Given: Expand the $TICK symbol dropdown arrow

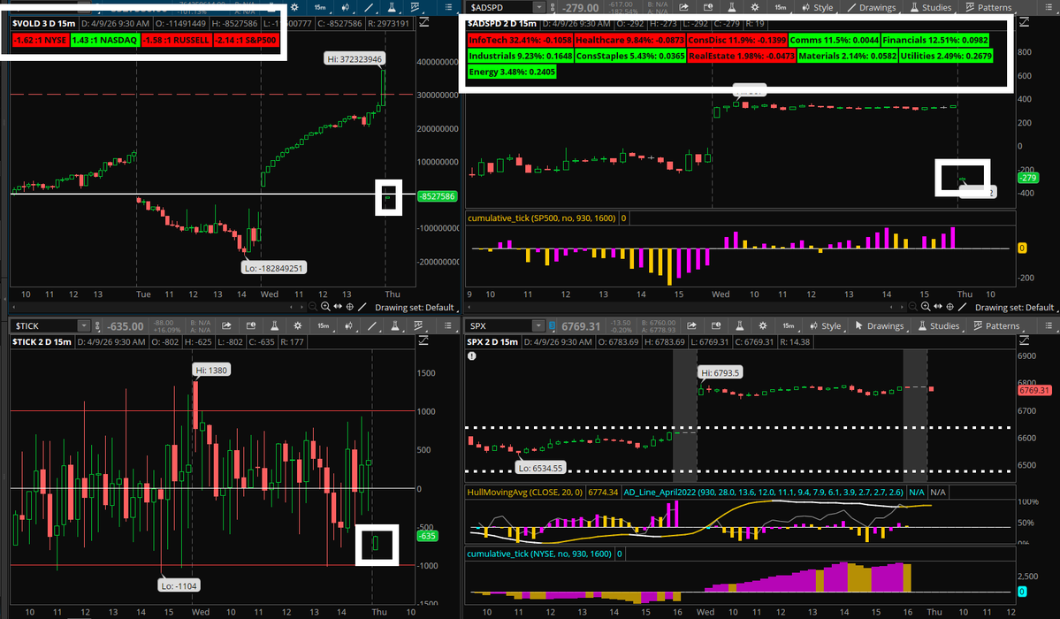Looking at the screenshot, I should tap(83, 326).
